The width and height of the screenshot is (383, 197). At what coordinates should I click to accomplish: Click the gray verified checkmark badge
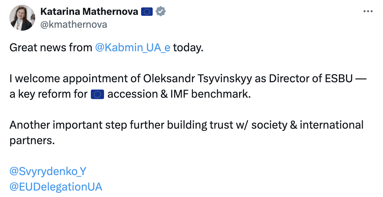[161, 12]
